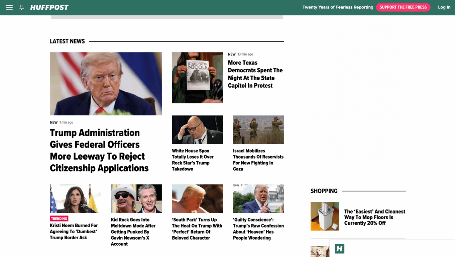Screen dimensions: 455x257
Task: Open 'More Texas Democrats Spent The Night' article
Action: coord(255,74)
